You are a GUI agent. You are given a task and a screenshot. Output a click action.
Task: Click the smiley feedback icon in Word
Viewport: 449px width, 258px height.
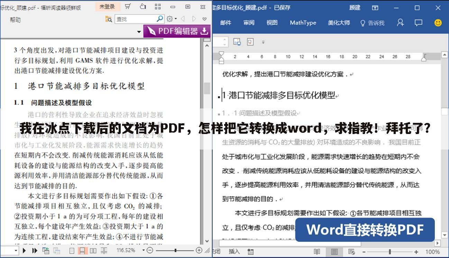point(438,22)
